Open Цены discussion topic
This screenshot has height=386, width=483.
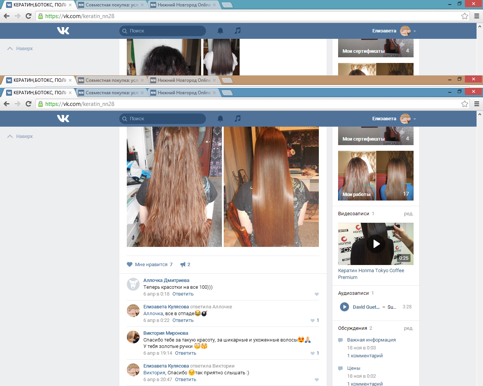click(354, 368)
